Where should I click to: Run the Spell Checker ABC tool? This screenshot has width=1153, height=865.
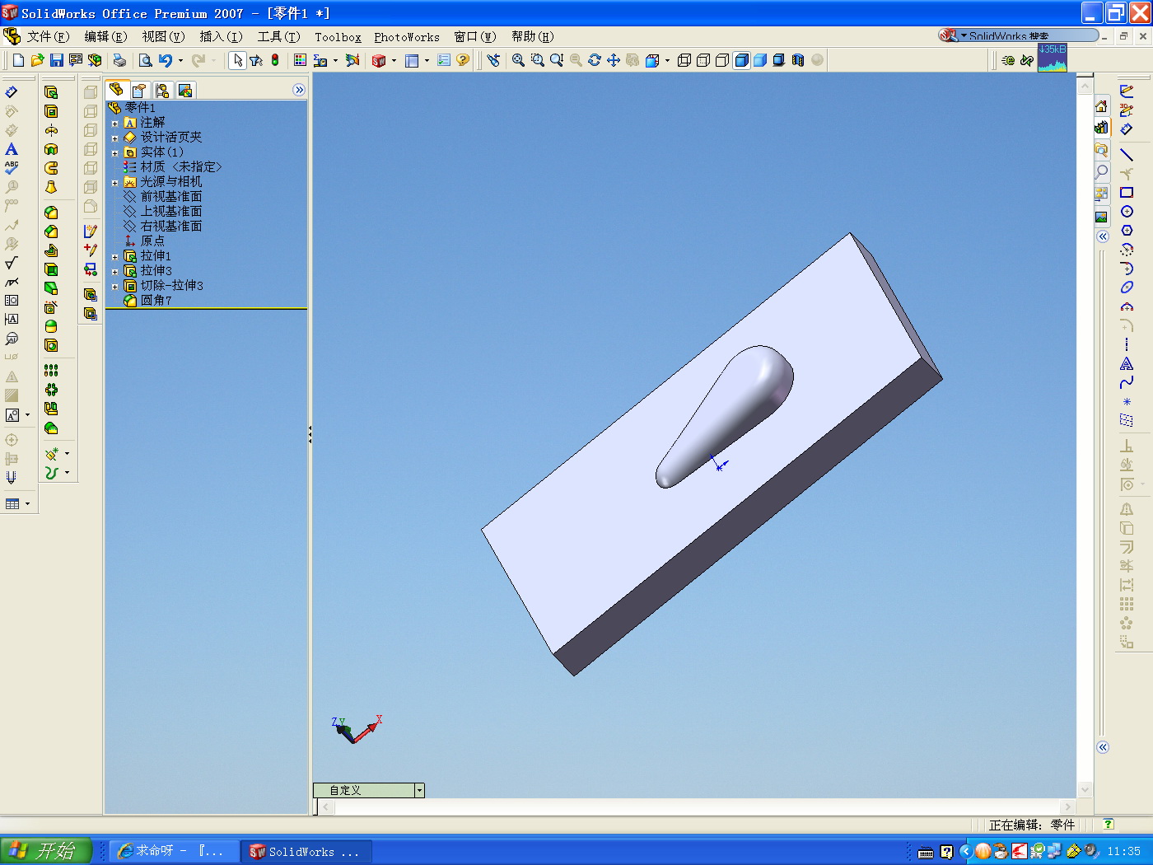pos(12,168)
